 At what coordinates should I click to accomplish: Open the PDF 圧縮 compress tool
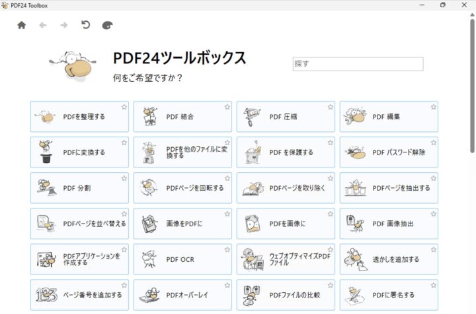pyautogui.click(x=286, y=117)
